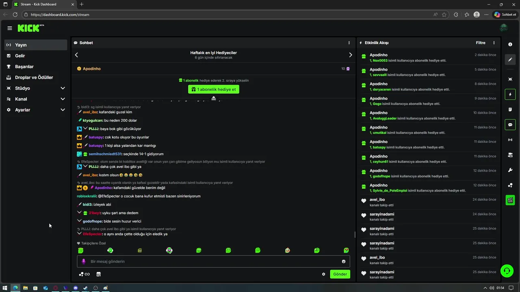
Task: Open the Windows Start menu
Action: pos(5,288)
